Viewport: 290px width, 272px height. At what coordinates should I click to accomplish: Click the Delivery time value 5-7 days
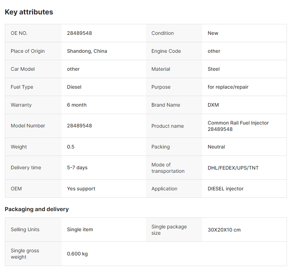tap(77, 167)
